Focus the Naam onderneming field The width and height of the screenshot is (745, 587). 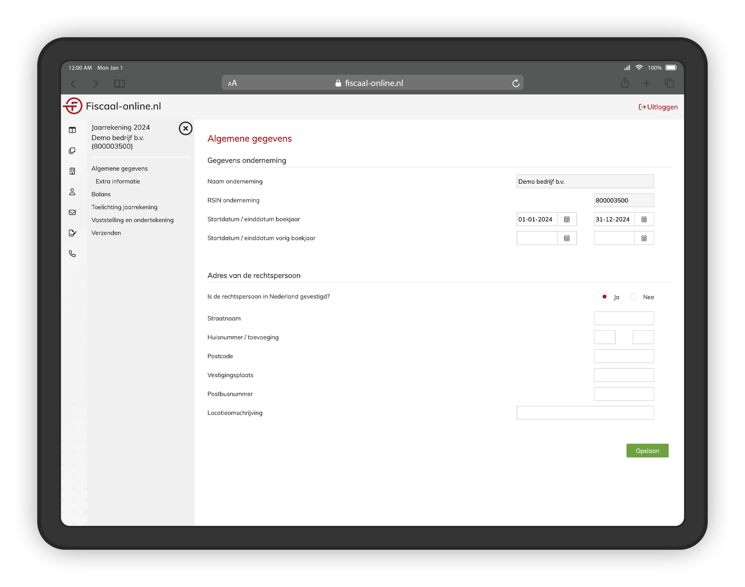(x=585, y=181)
